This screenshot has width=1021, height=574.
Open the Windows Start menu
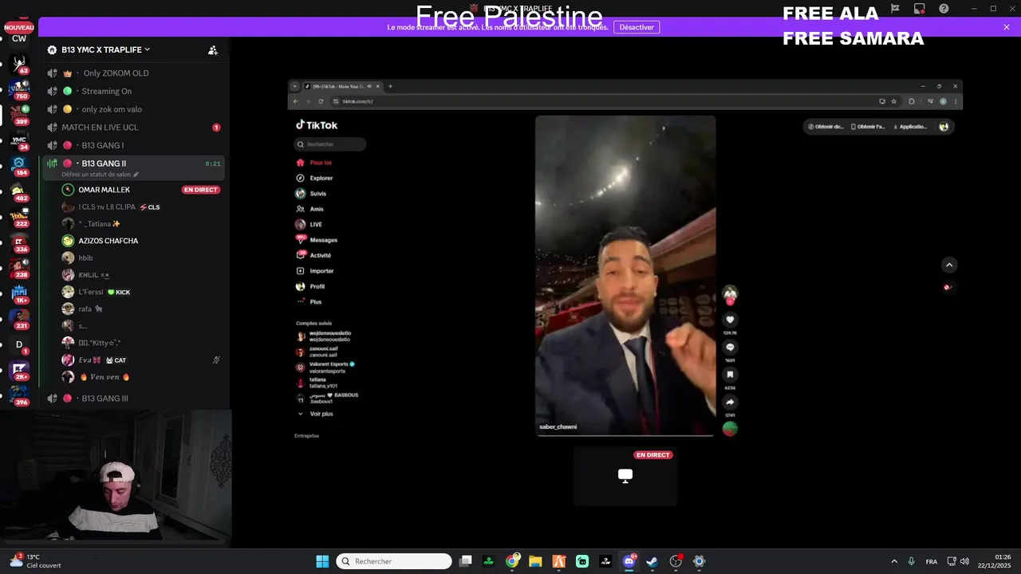point(322,561)
